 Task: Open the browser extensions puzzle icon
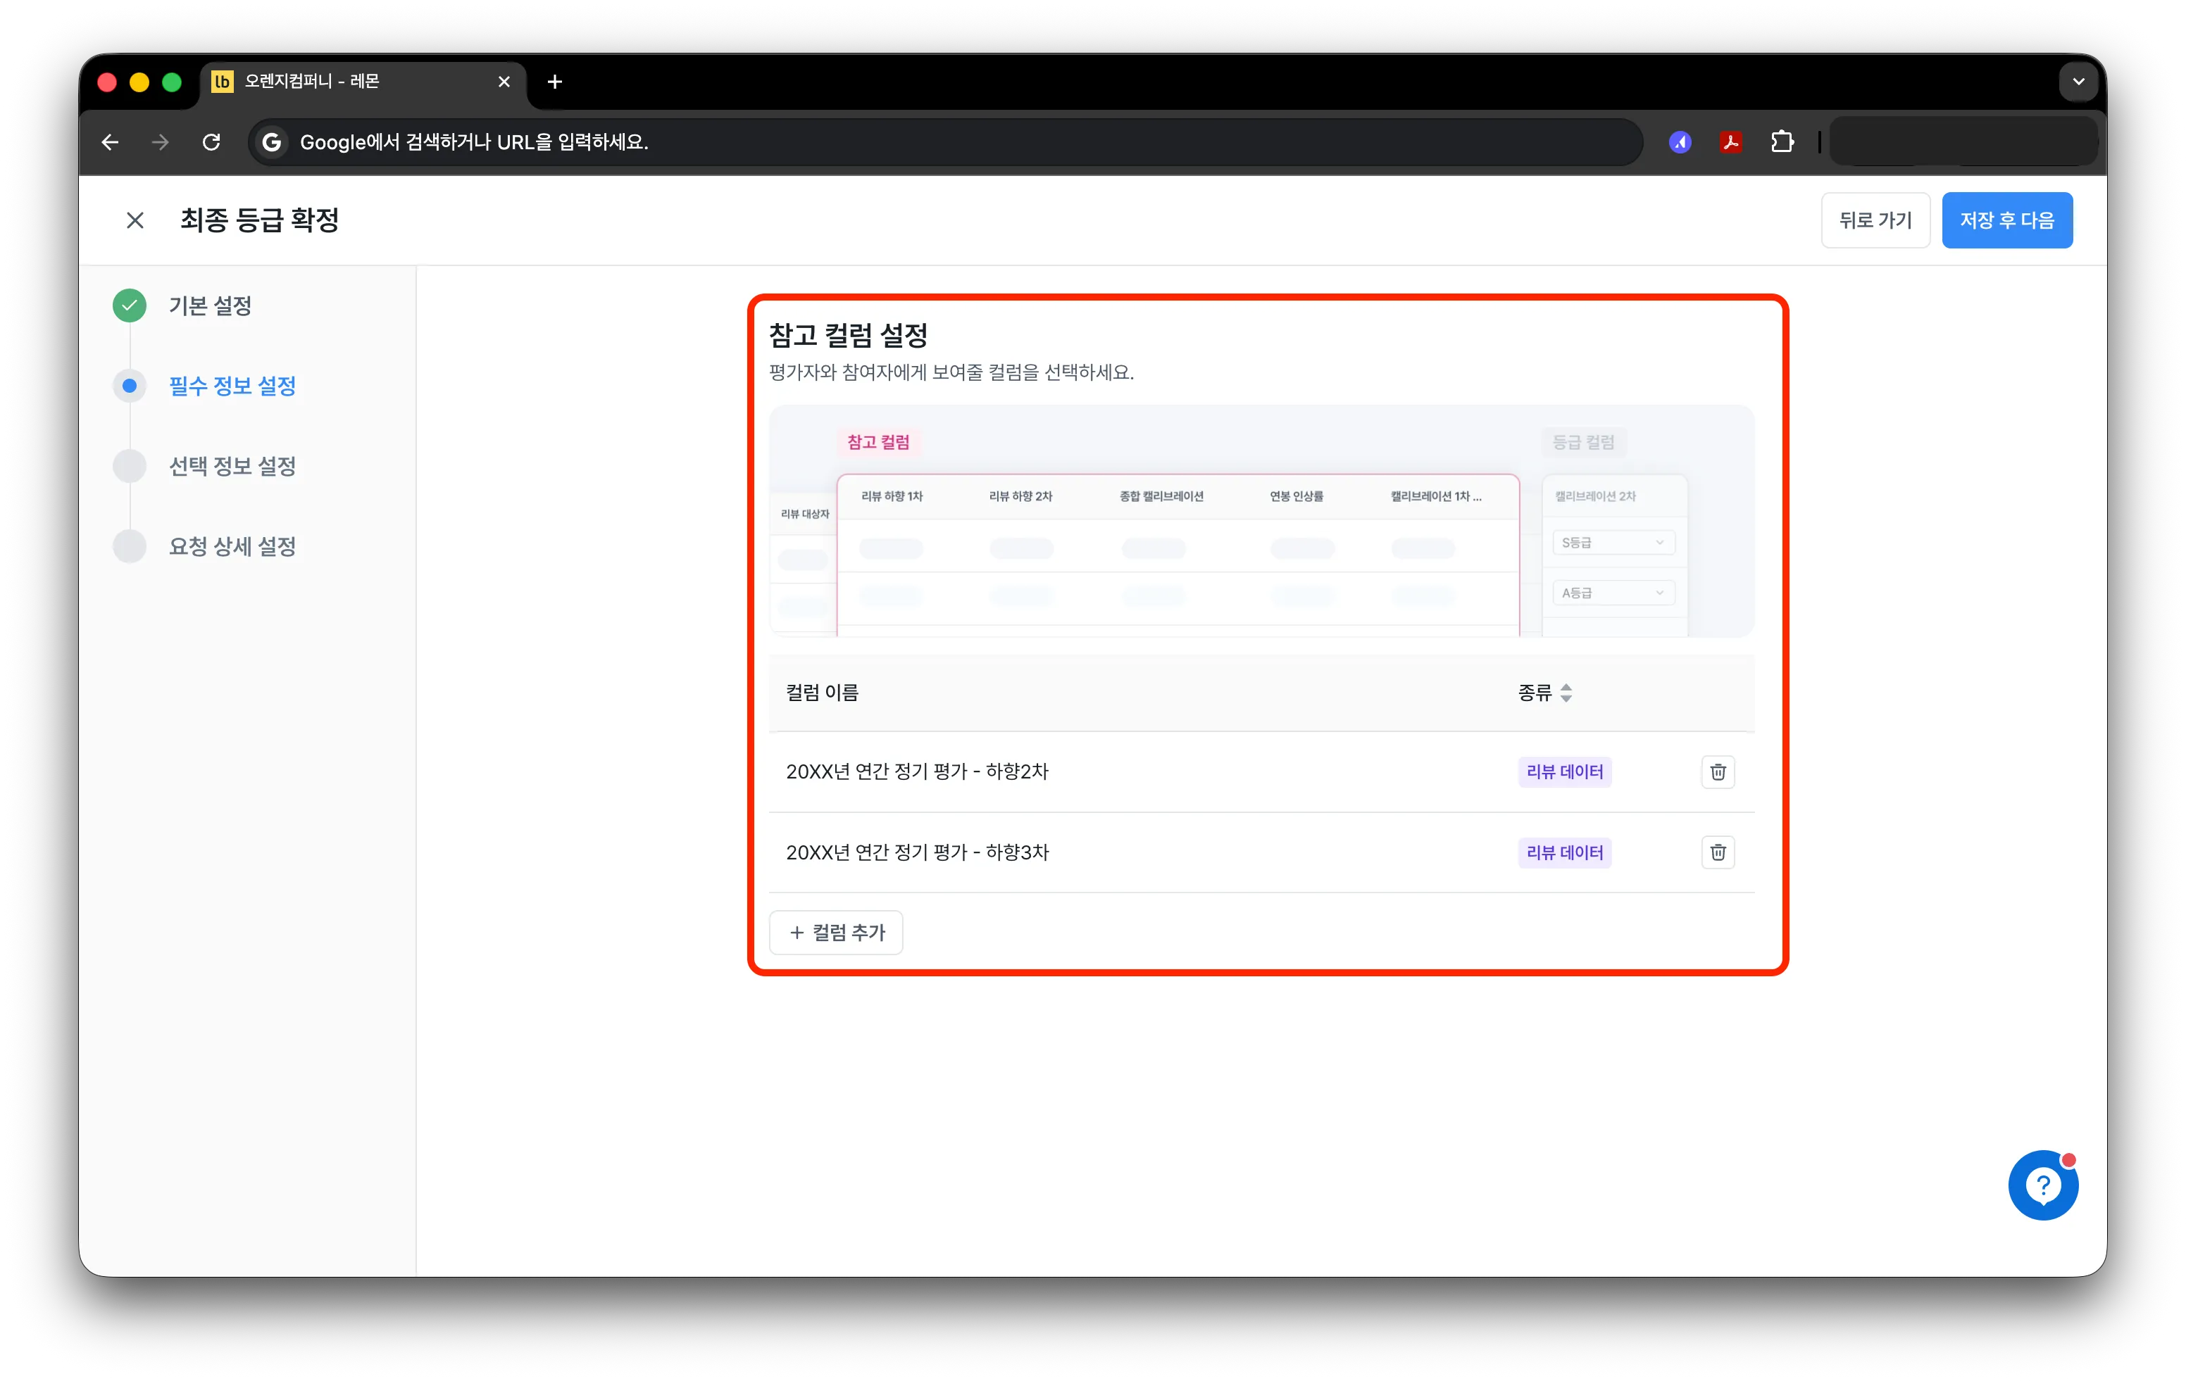[1781, 141]
